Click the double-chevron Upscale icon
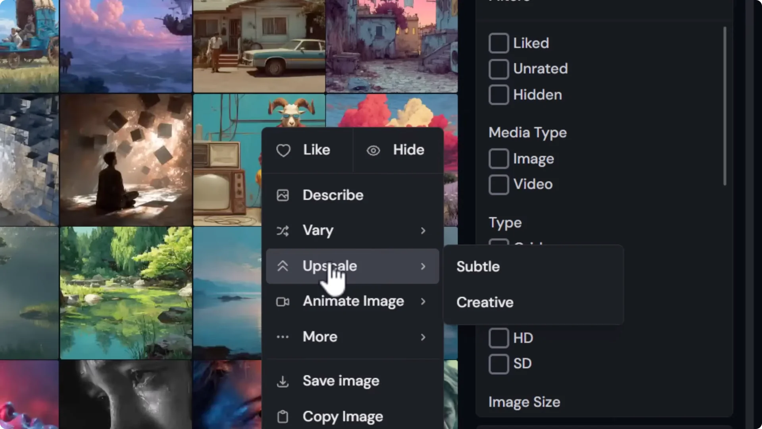 [283, 266]
